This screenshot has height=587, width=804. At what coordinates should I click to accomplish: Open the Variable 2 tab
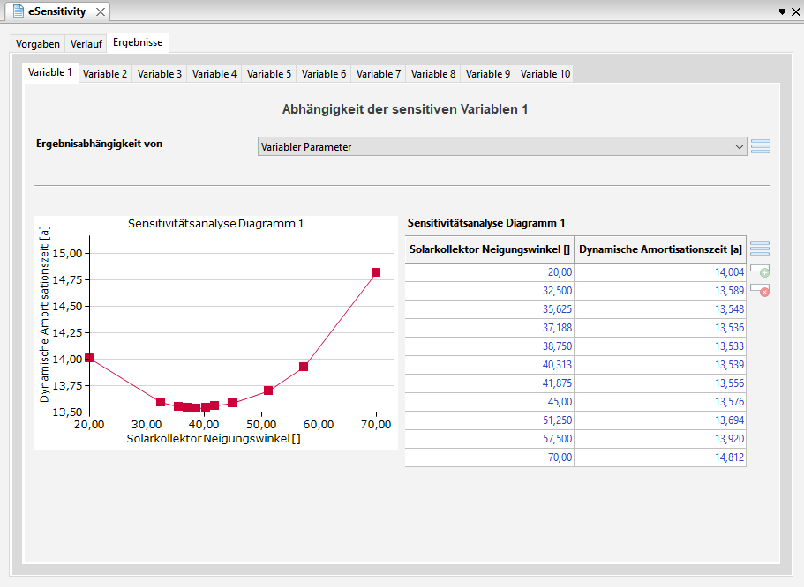click(x=105, y=74)
